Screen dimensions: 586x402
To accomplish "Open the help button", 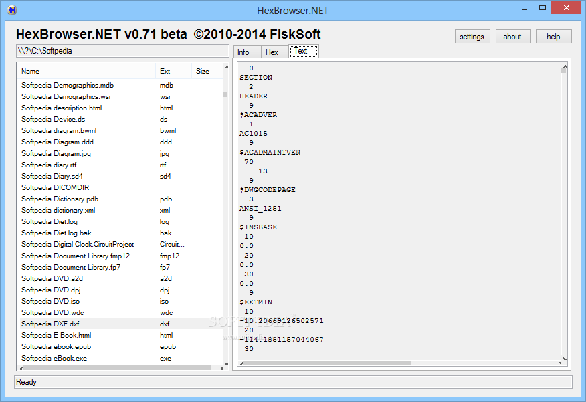I will coord(553,37).
